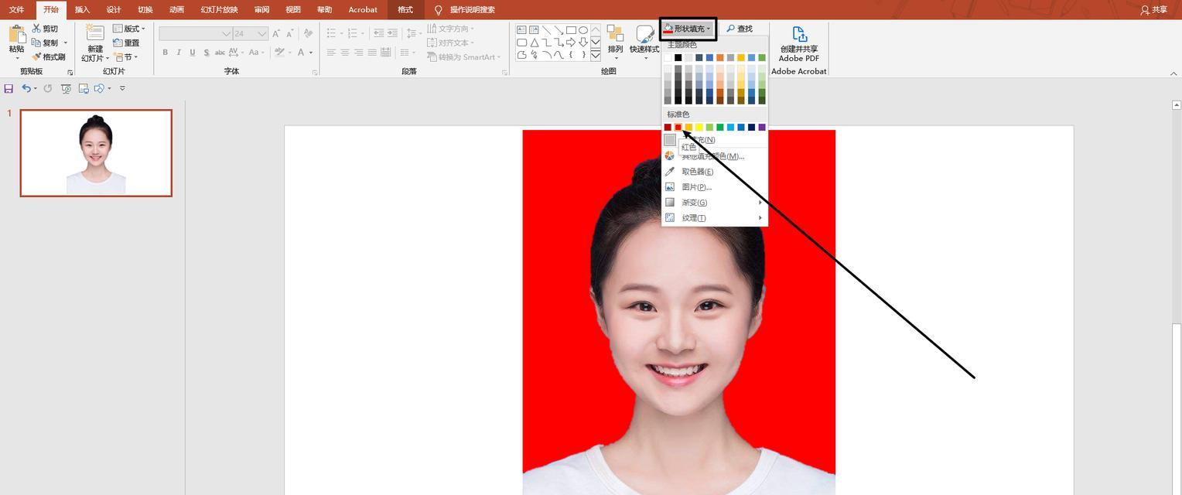Toggle text Shadow formatting

click(207, 53)
